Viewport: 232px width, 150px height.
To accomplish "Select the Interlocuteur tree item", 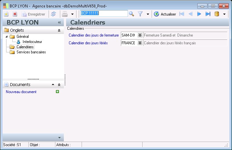I will (32, 42).
